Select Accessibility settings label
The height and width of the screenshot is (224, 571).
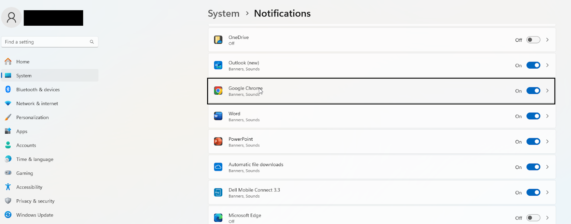click(29, 187)
